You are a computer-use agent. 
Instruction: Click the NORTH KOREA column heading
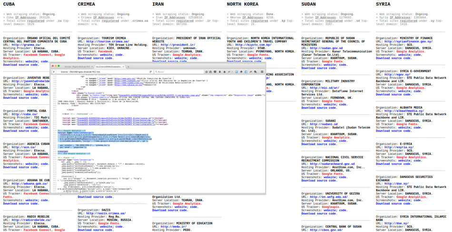243,4
